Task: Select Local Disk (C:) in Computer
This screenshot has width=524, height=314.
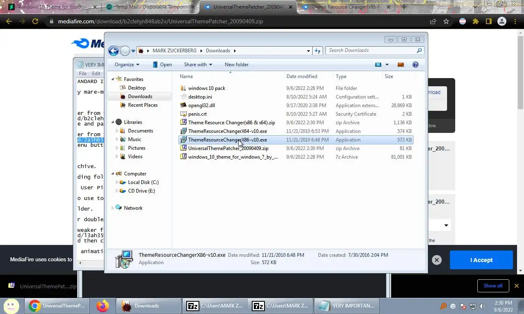Action: [143, 182]
